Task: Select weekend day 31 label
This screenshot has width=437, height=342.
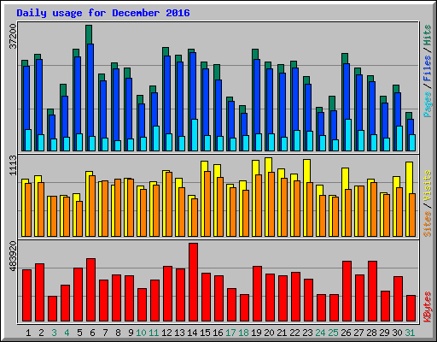Action: [410, 333]
